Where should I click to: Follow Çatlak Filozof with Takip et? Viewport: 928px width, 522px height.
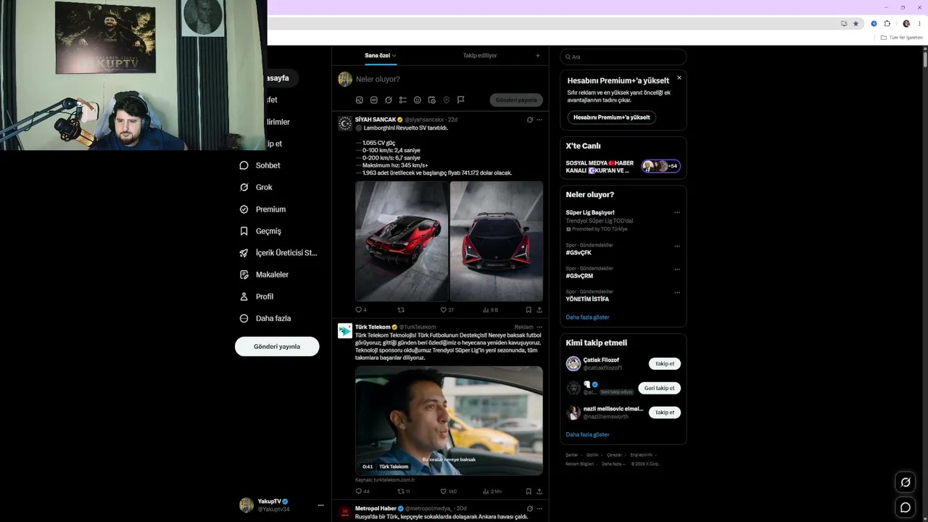665,364
